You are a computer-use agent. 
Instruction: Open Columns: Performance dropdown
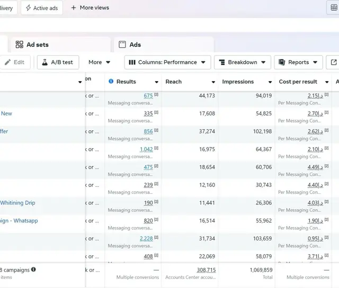[167, 62]
